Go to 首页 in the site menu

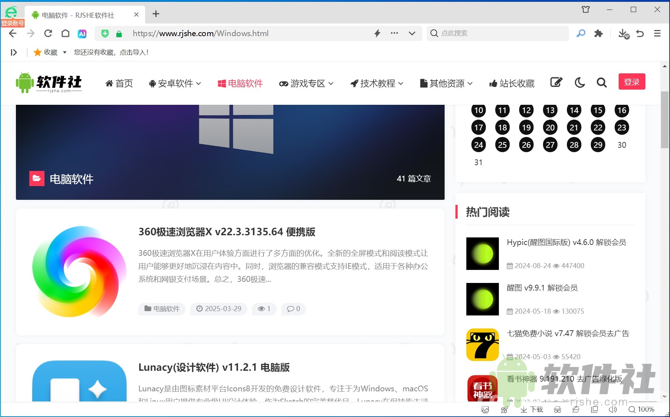point(119,83)
